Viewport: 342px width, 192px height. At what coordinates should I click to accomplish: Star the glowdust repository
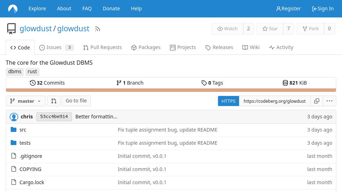(x=270, y=29)
